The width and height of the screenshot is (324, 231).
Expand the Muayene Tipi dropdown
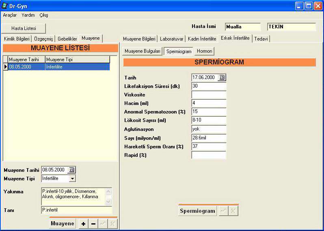coord(72,178)
